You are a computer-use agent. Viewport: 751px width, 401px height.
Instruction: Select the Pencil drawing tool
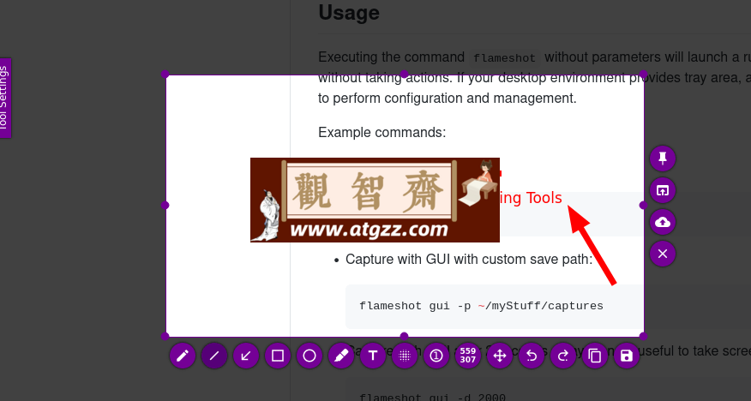pyautogui.click(x=183, y=356)
